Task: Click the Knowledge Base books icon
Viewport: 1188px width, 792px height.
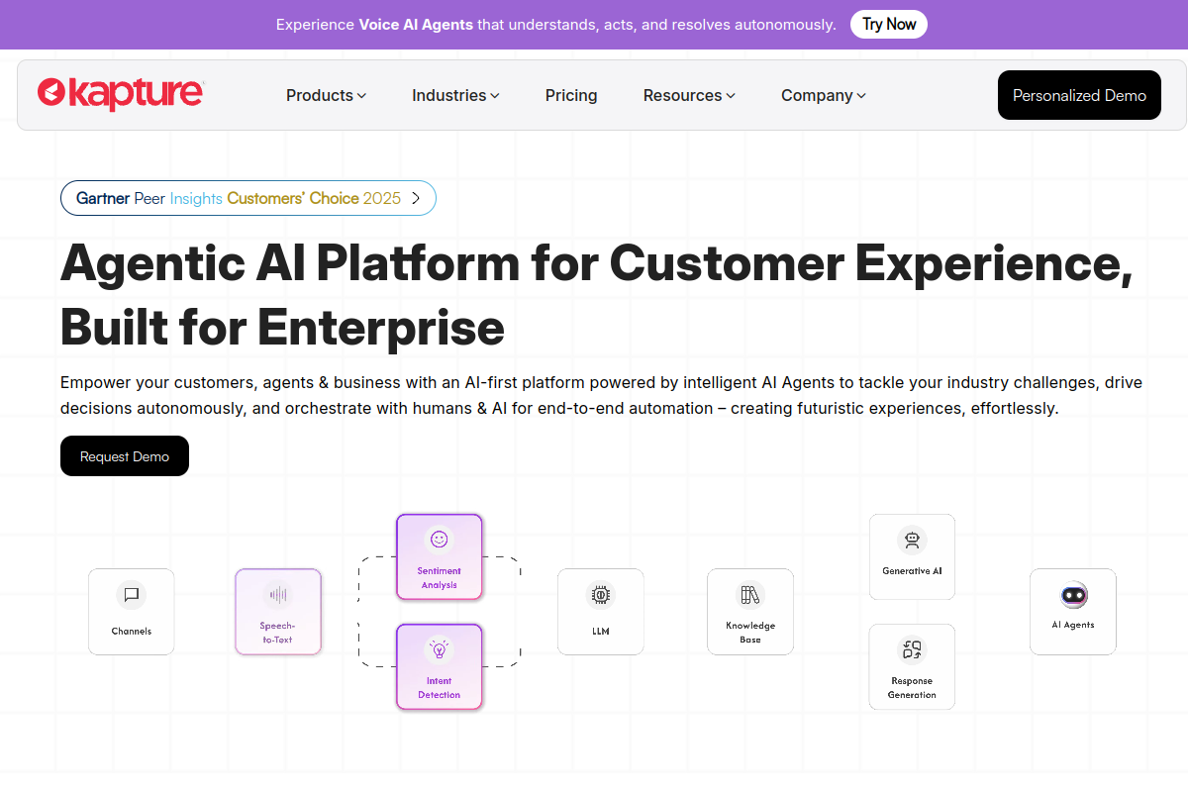Action: [749, 595]
